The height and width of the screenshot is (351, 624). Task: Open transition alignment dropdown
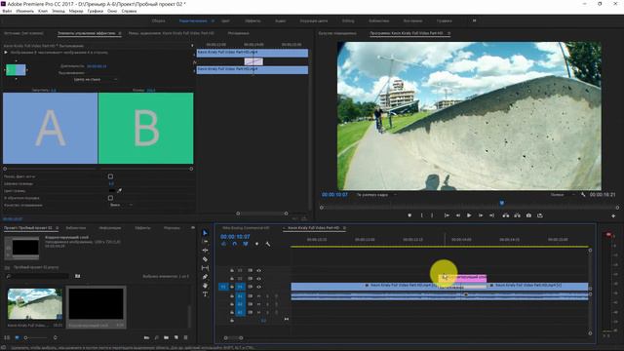(x=95, y=80)
